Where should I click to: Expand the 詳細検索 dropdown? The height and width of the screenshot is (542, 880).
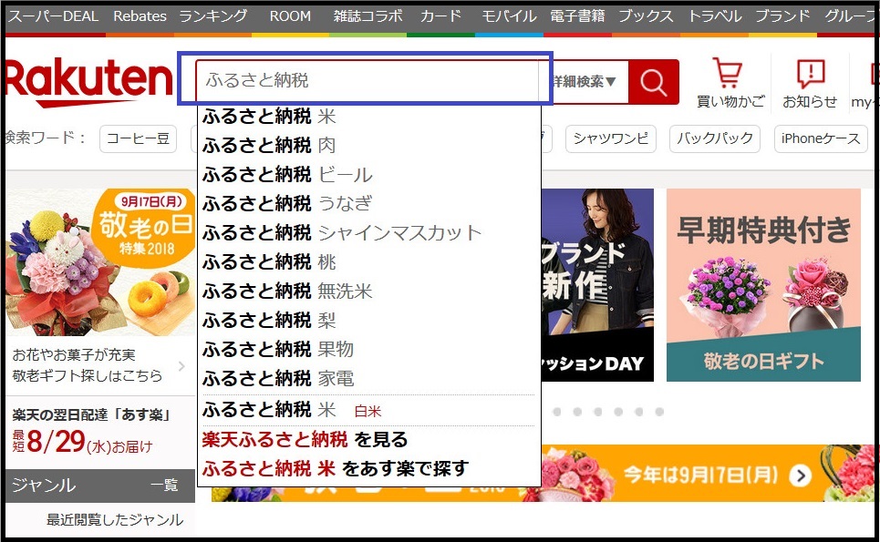pyautogui.click(x=585, y=82)
